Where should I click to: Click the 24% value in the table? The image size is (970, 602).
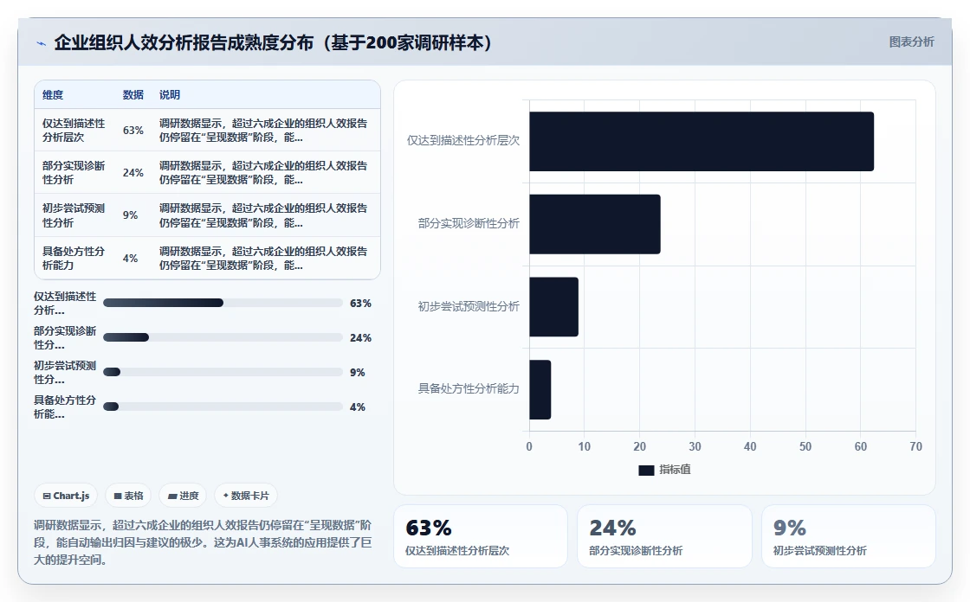click(x=133, y=172)
